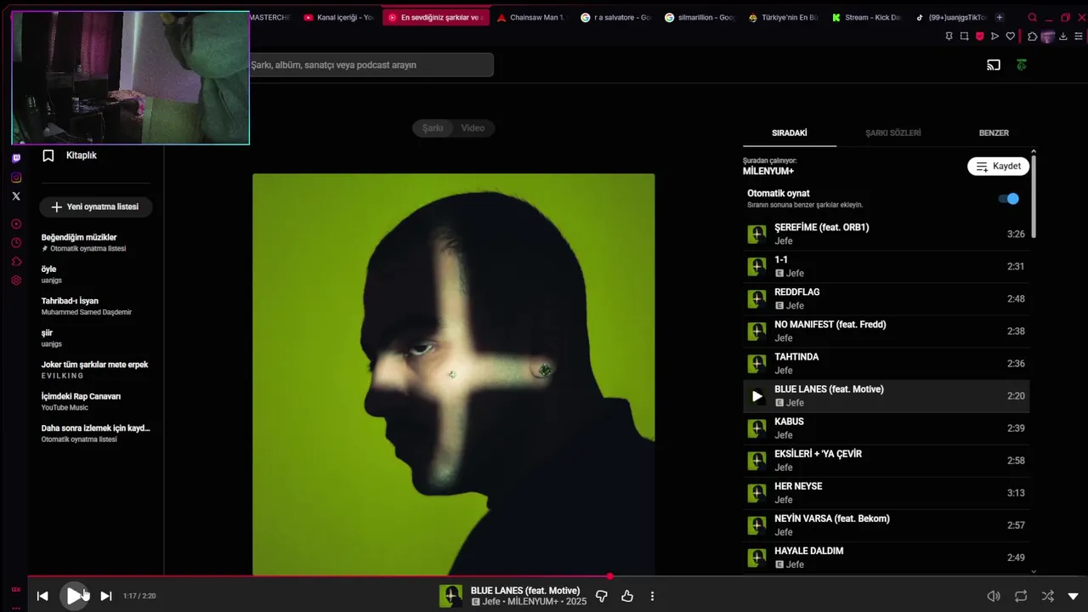Open the Kitaplık library section
Screen dimensions: 1088x612
point(70,156)
